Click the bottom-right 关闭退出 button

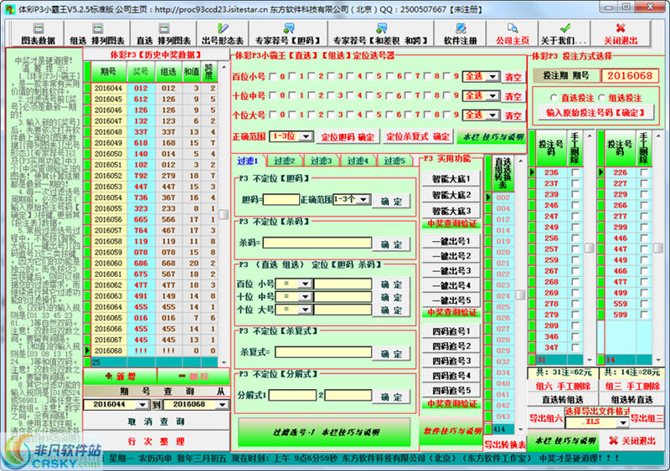pos(632,441)
